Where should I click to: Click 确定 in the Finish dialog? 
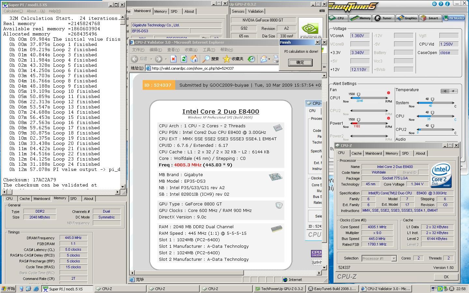click(x=300, y=63)
